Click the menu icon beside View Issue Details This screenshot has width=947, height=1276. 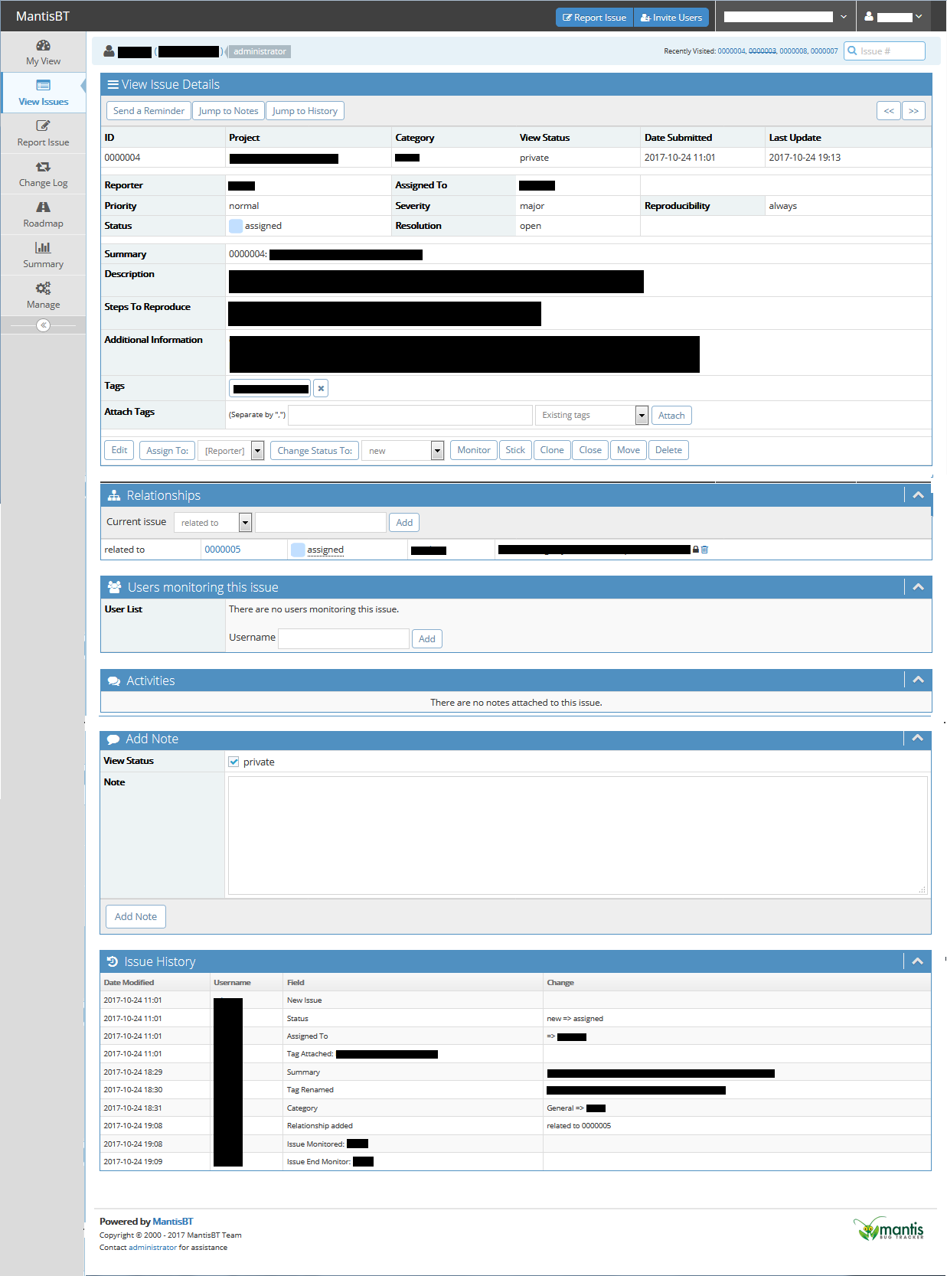[x=113, y=85]
